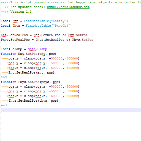The image size is (141, 141).
Task: Click the "This script prevents crashes" comment line
Action: coord(71,2)
